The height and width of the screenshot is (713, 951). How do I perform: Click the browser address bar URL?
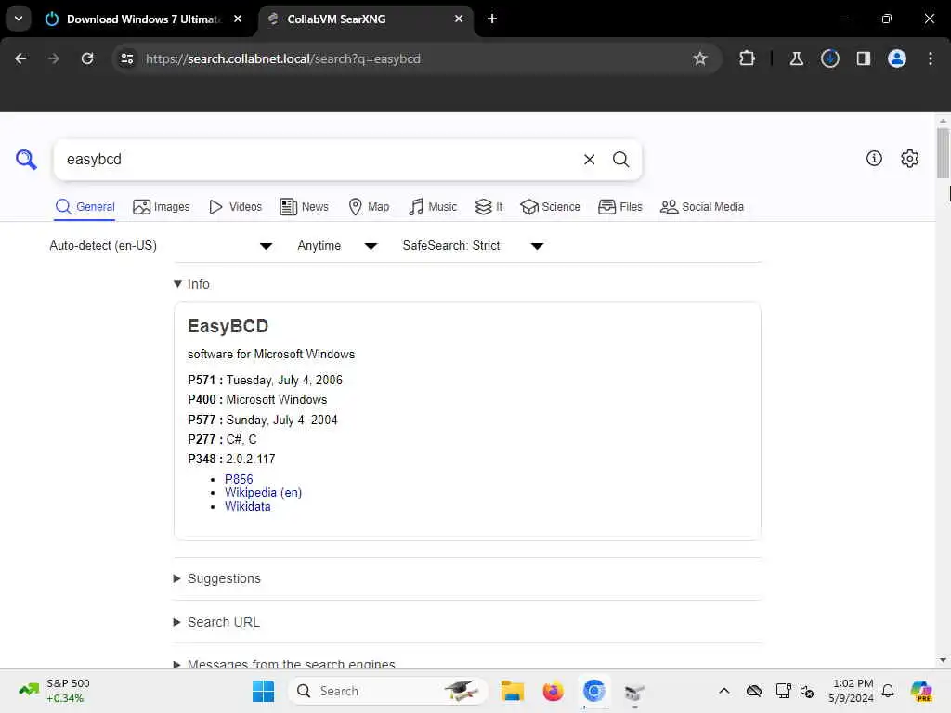282,58
